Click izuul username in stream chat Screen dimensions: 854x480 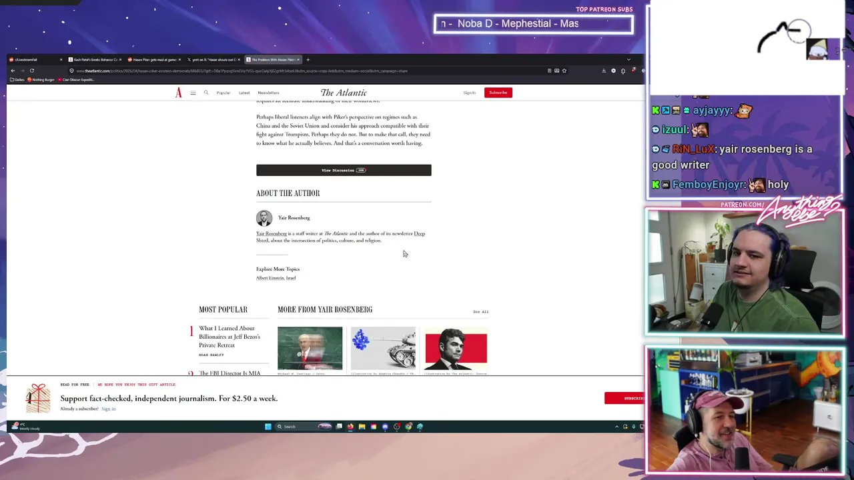(x=675, y=130)
